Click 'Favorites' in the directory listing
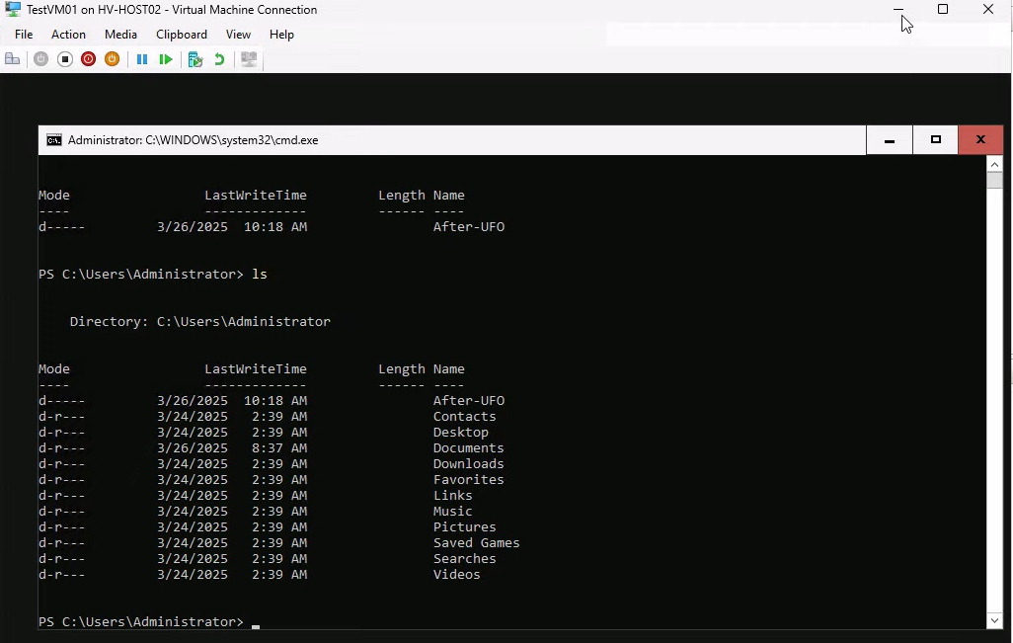 (x=468, y=479)
